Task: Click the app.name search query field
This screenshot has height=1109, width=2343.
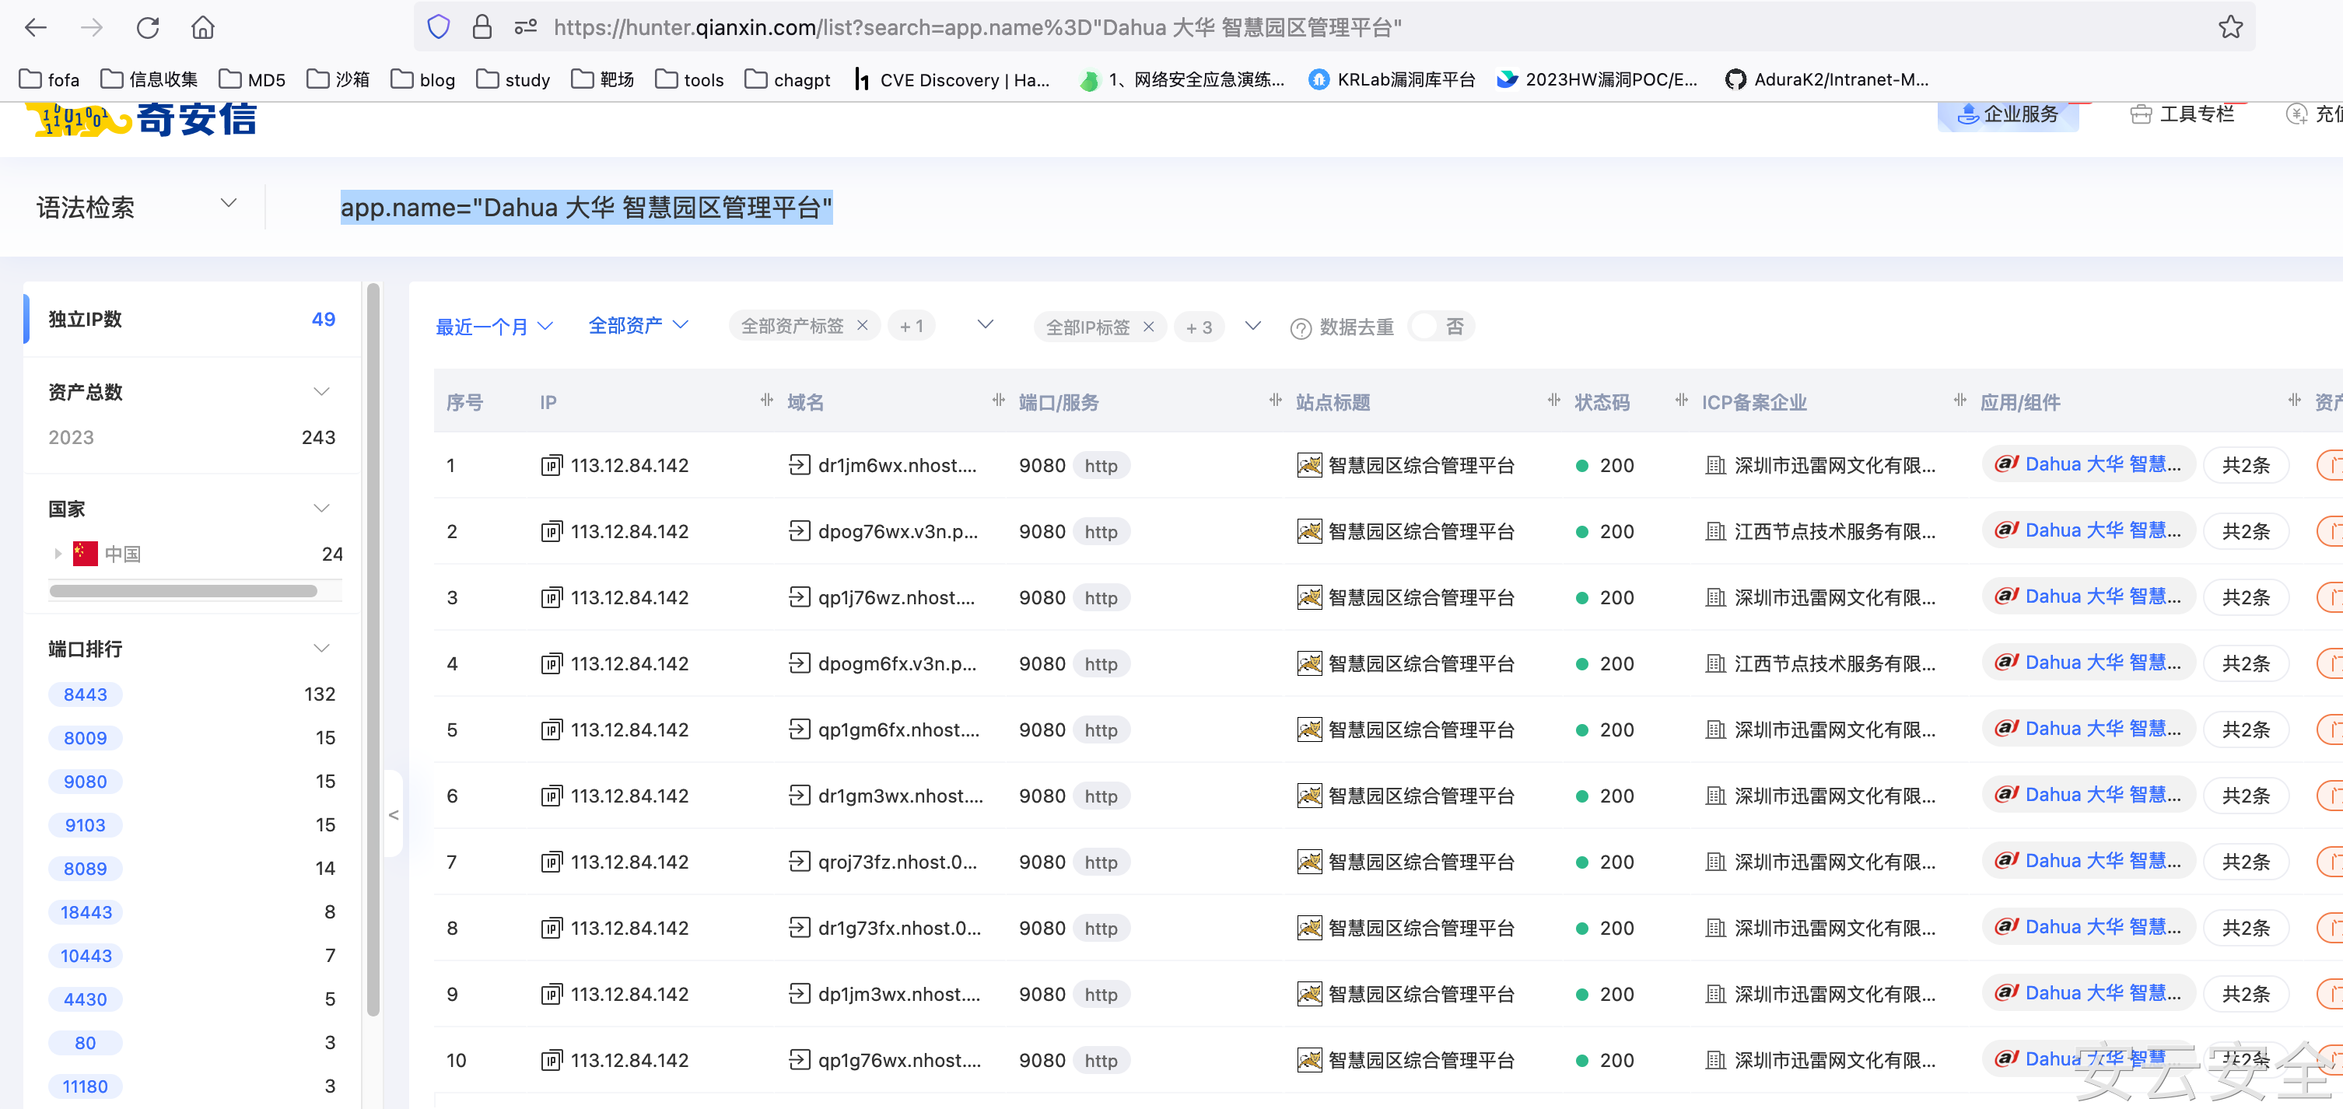Action: pyautogui.click(x=586, y=207)
